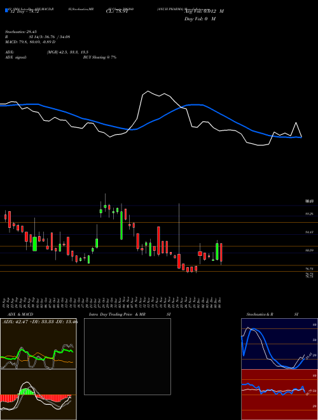Click 'Intra Day Trading Price & MR' title

(x=117, y=314)
